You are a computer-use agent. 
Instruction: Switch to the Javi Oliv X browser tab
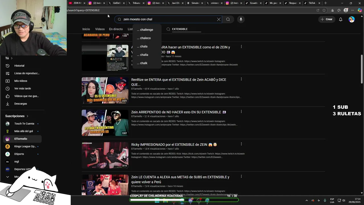(x=176, y=3)
